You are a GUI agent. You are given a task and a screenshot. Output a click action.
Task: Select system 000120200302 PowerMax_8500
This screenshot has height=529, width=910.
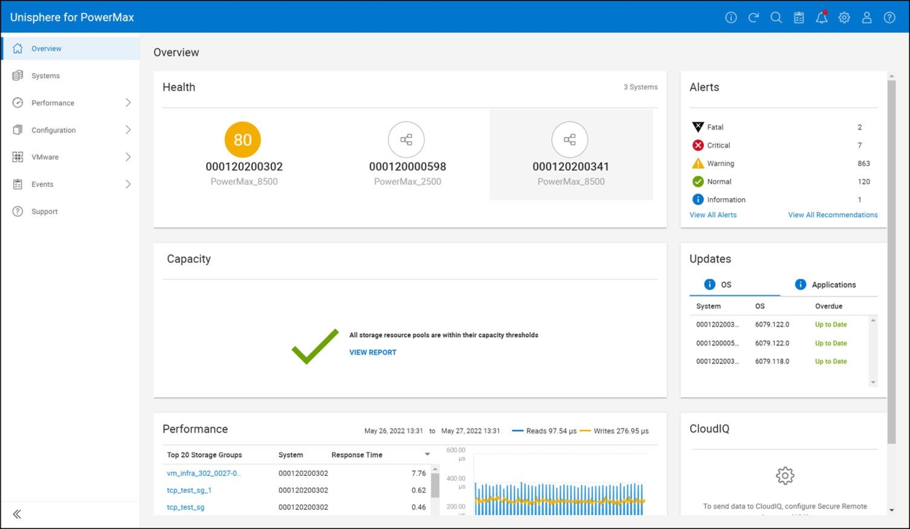pyautogui.click(x=244, y=155)
